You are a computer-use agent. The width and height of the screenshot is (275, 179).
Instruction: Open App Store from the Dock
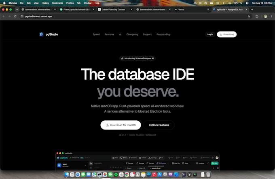point(160,175)
